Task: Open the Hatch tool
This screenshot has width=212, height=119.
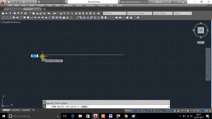Action: click(x=53, y=18)
